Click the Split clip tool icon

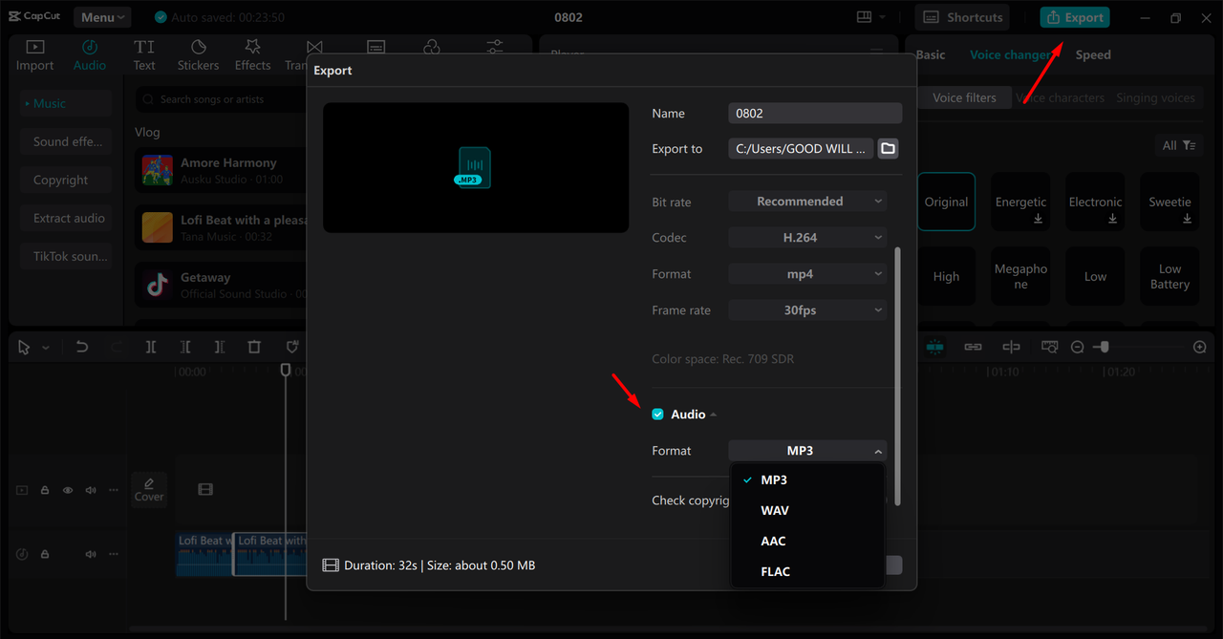tap(151, 347)
